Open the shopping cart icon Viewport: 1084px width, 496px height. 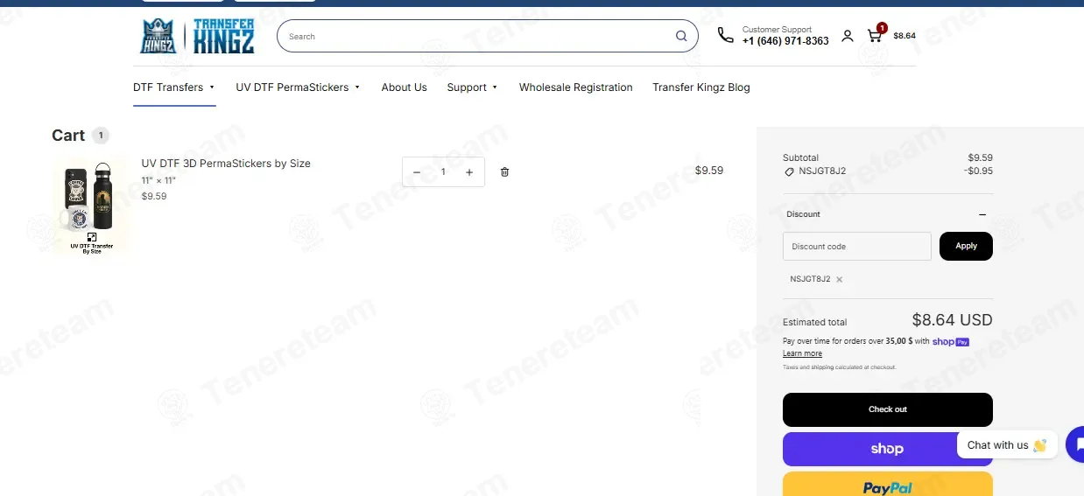tap(875, 35)
